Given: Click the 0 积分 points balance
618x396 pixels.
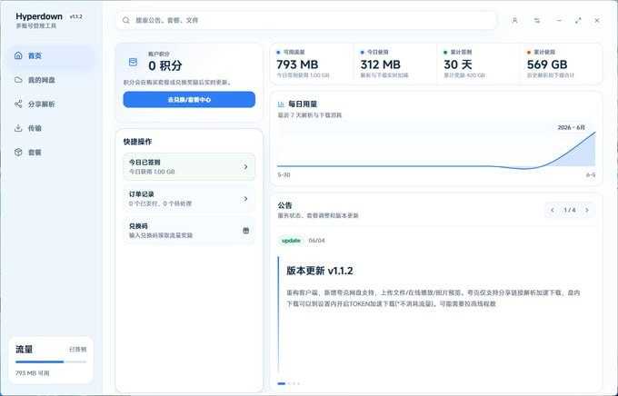Looking at the screenshot, I should [165, 65].
